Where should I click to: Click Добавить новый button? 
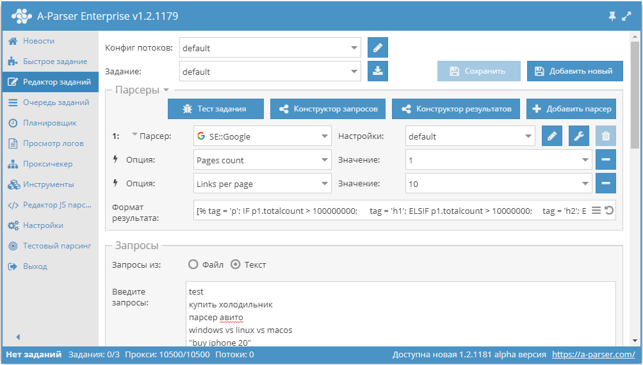pyautogui.click(x=575, y=71)
